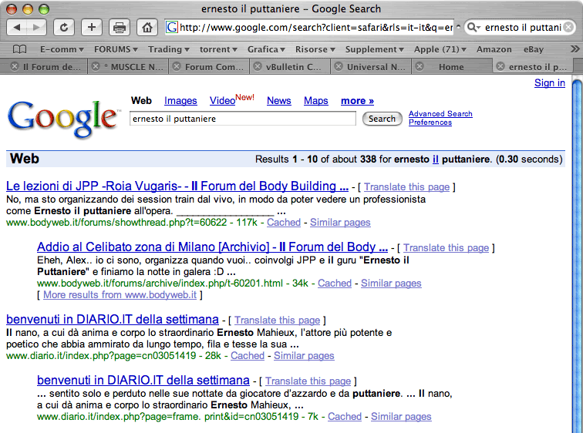Switch to Google Maps
Image resolution: width=583 pixels, height=433 pixels.
(x=315, y=101)
